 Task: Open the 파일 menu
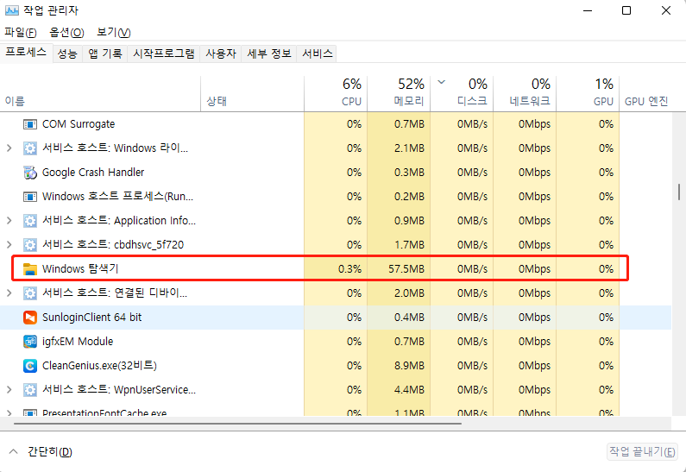click(x=21, y=33)
